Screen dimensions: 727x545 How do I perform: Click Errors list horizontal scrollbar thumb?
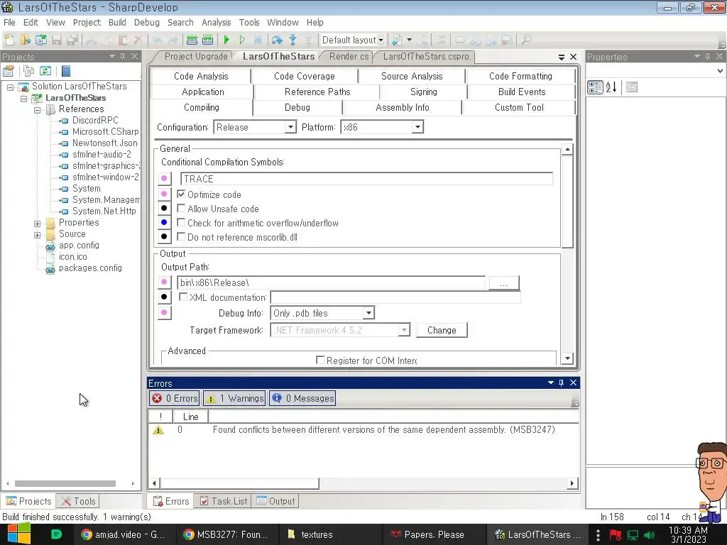point(239,483)
